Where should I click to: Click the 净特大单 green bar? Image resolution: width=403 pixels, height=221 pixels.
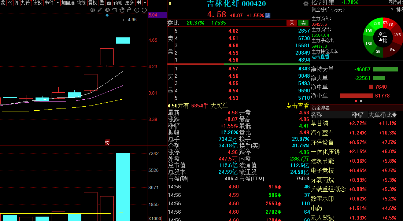[x=385, y=69]
